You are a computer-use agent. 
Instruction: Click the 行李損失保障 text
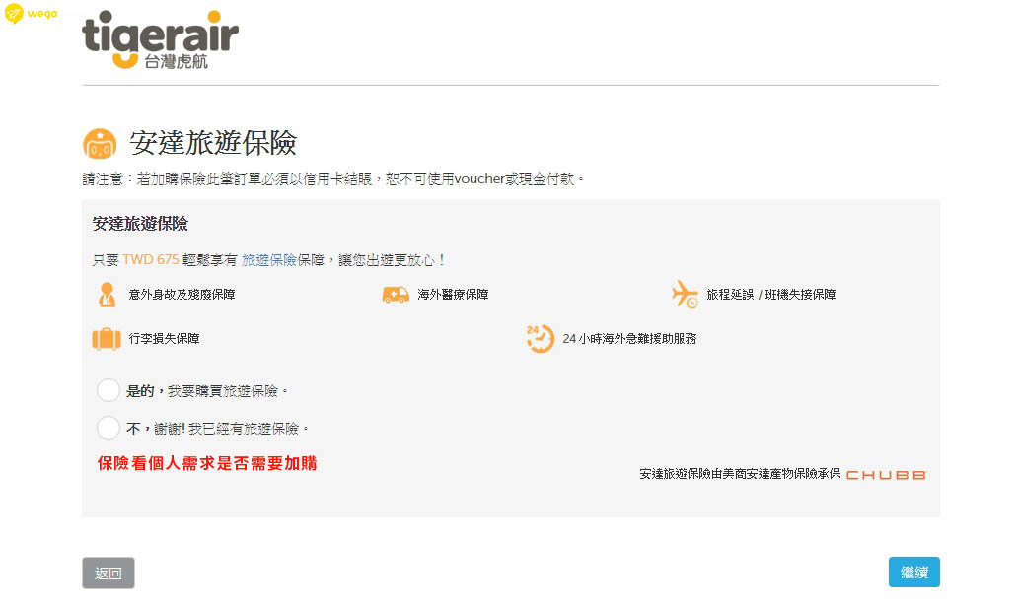pyautogui.click(x=164, y=339)
